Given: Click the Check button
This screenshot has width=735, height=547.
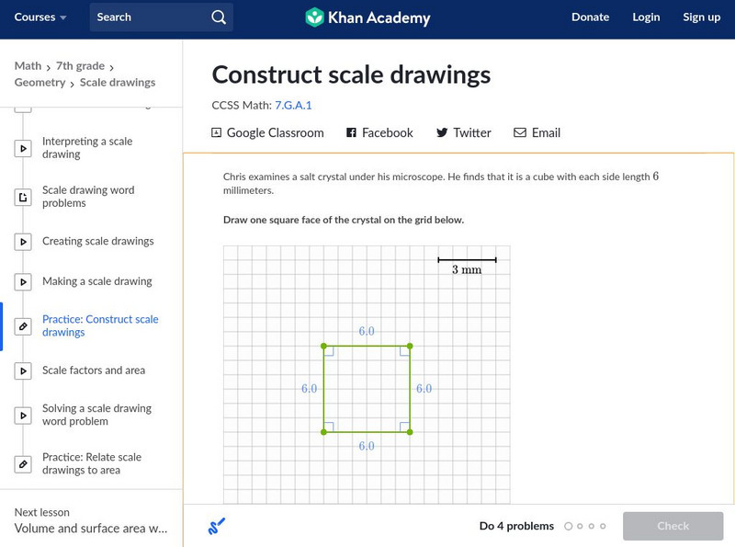Looking at the screenshot, I should pos(673,526).
